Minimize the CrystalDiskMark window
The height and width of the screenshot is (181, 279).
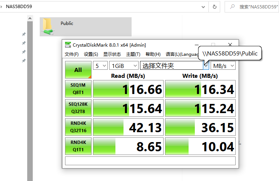(x=197, y=45)
